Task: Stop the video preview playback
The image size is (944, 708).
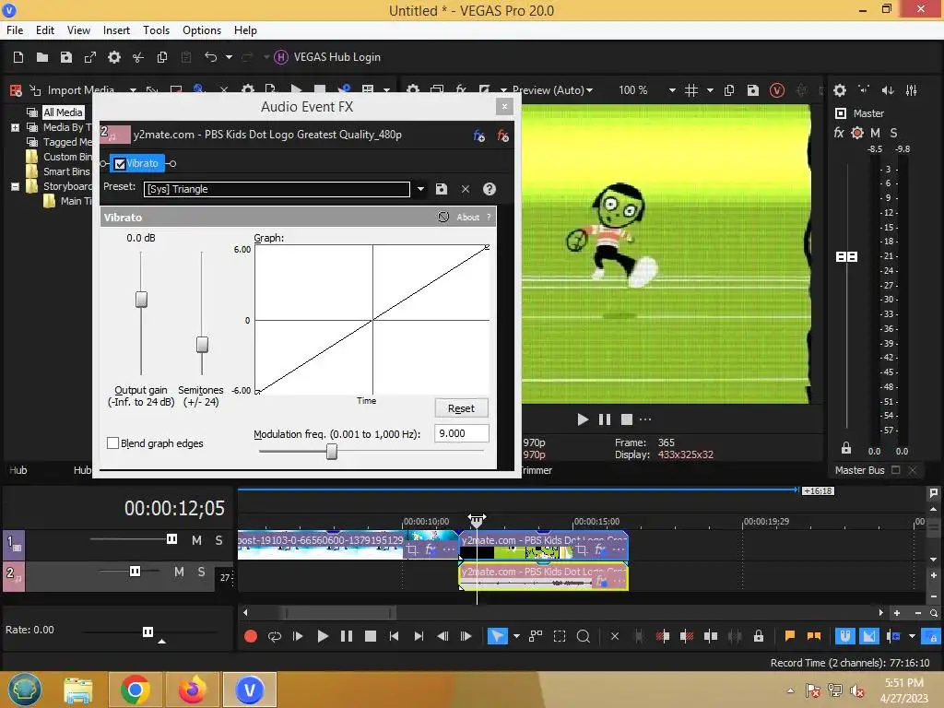Action: click(x=627, y=419)
